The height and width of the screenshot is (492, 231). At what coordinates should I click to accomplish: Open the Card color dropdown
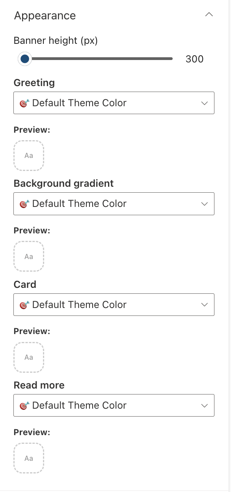tap(114, 304)
